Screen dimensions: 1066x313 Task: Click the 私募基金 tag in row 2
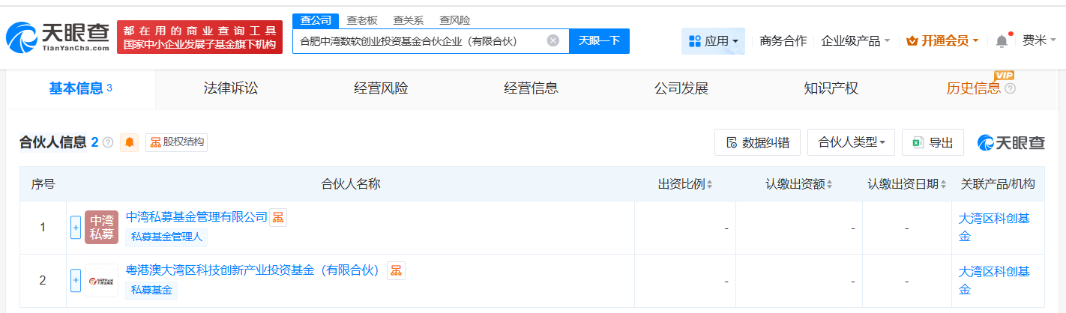pyautogui.click(x=151, y=290)
